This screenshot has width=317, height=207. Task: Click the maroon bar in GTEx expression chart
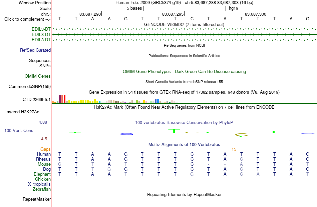60,99
